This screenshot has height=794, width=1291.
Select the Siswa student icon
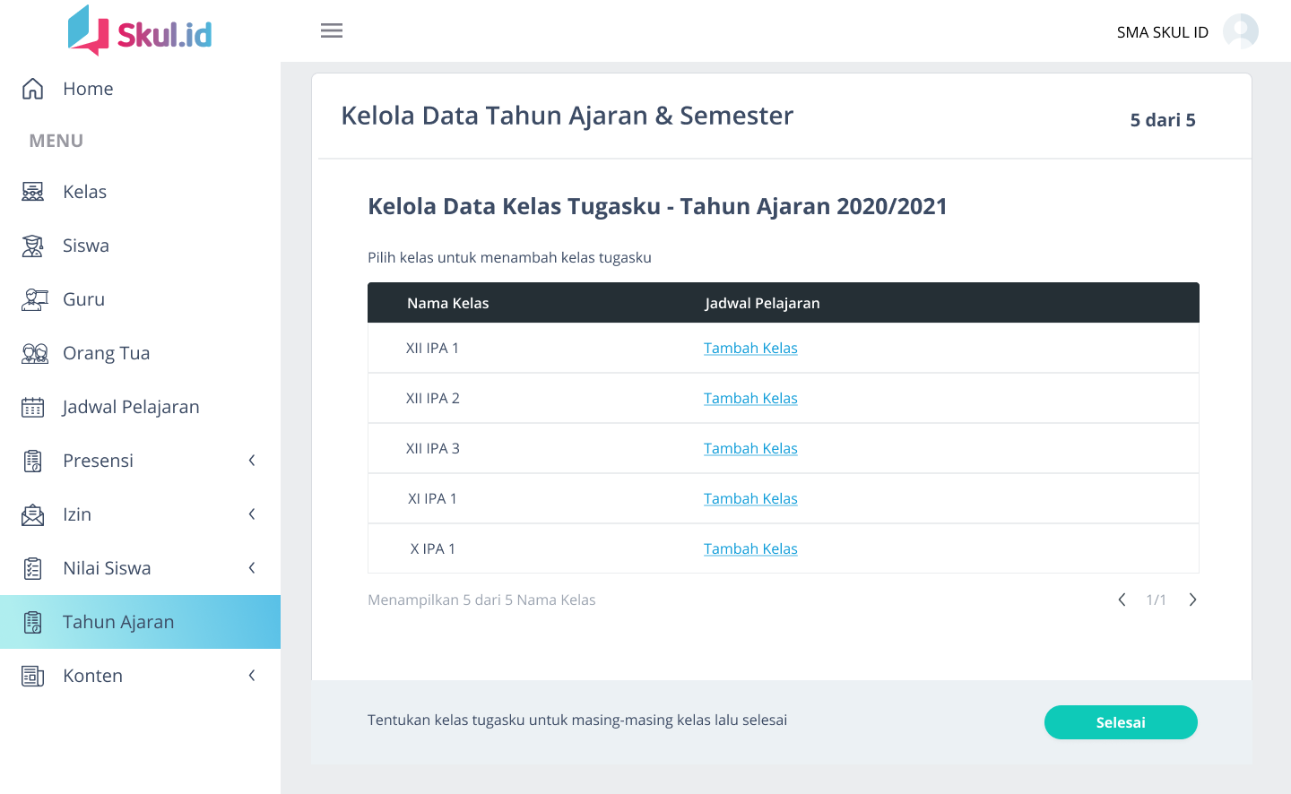[x=33, y=246]
